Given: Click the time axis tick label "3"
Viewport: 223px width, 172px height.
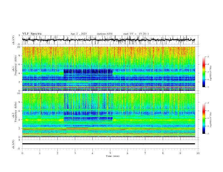Looking at the screenshot, I should [75, 153].
